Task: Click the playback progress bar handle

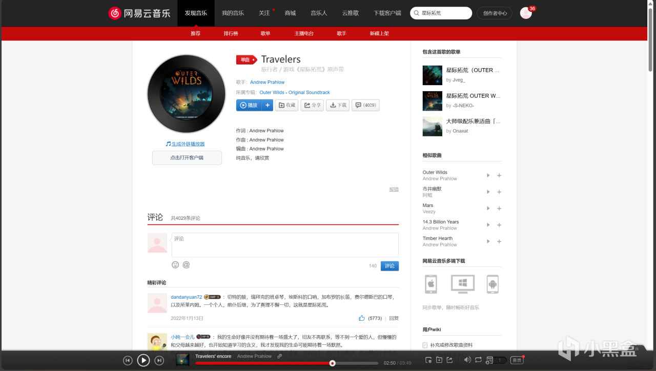Action: click(333, 363)
